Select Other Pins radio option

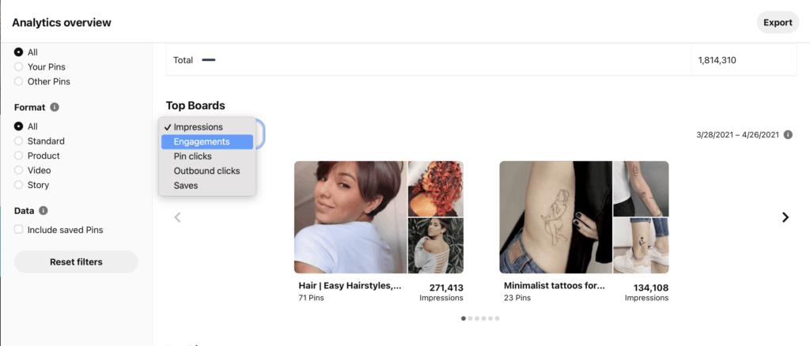19,81
